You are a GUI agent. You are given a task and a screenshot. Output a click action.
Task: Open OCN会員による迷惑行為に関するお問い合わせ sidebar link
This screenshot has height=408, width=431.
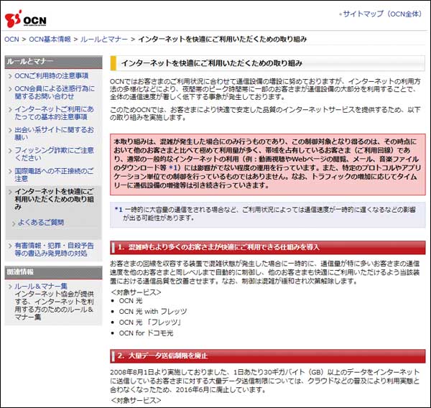coord(55,93)
